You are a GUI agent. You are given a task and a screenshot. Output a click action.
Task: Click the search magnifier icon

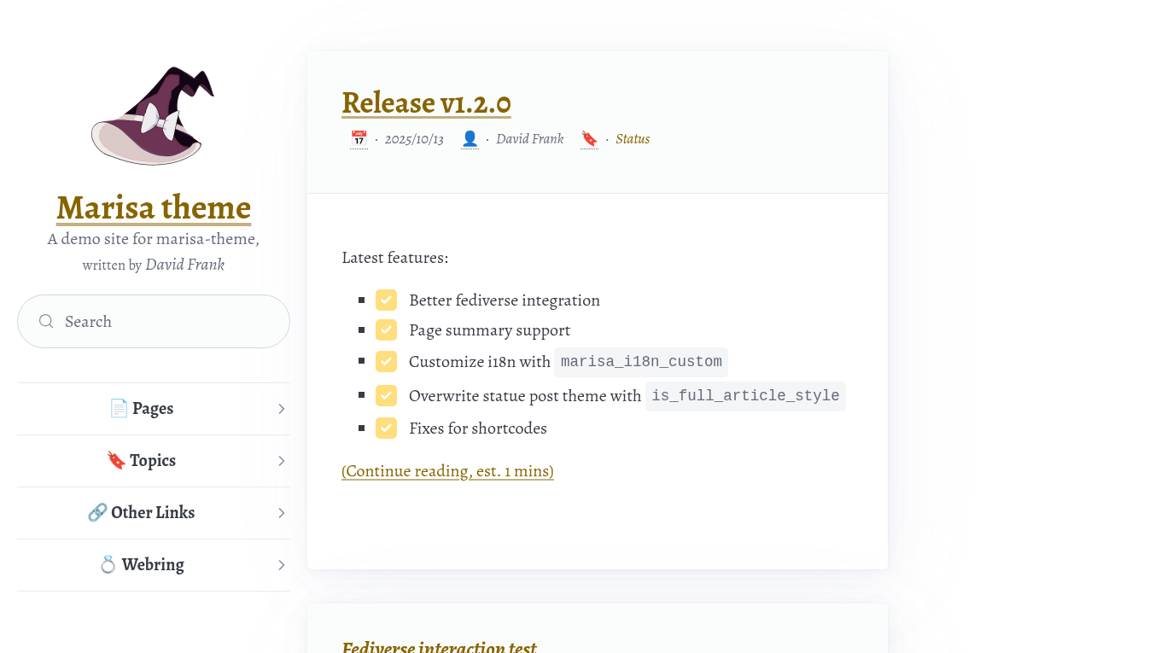(x=46, y=321)
